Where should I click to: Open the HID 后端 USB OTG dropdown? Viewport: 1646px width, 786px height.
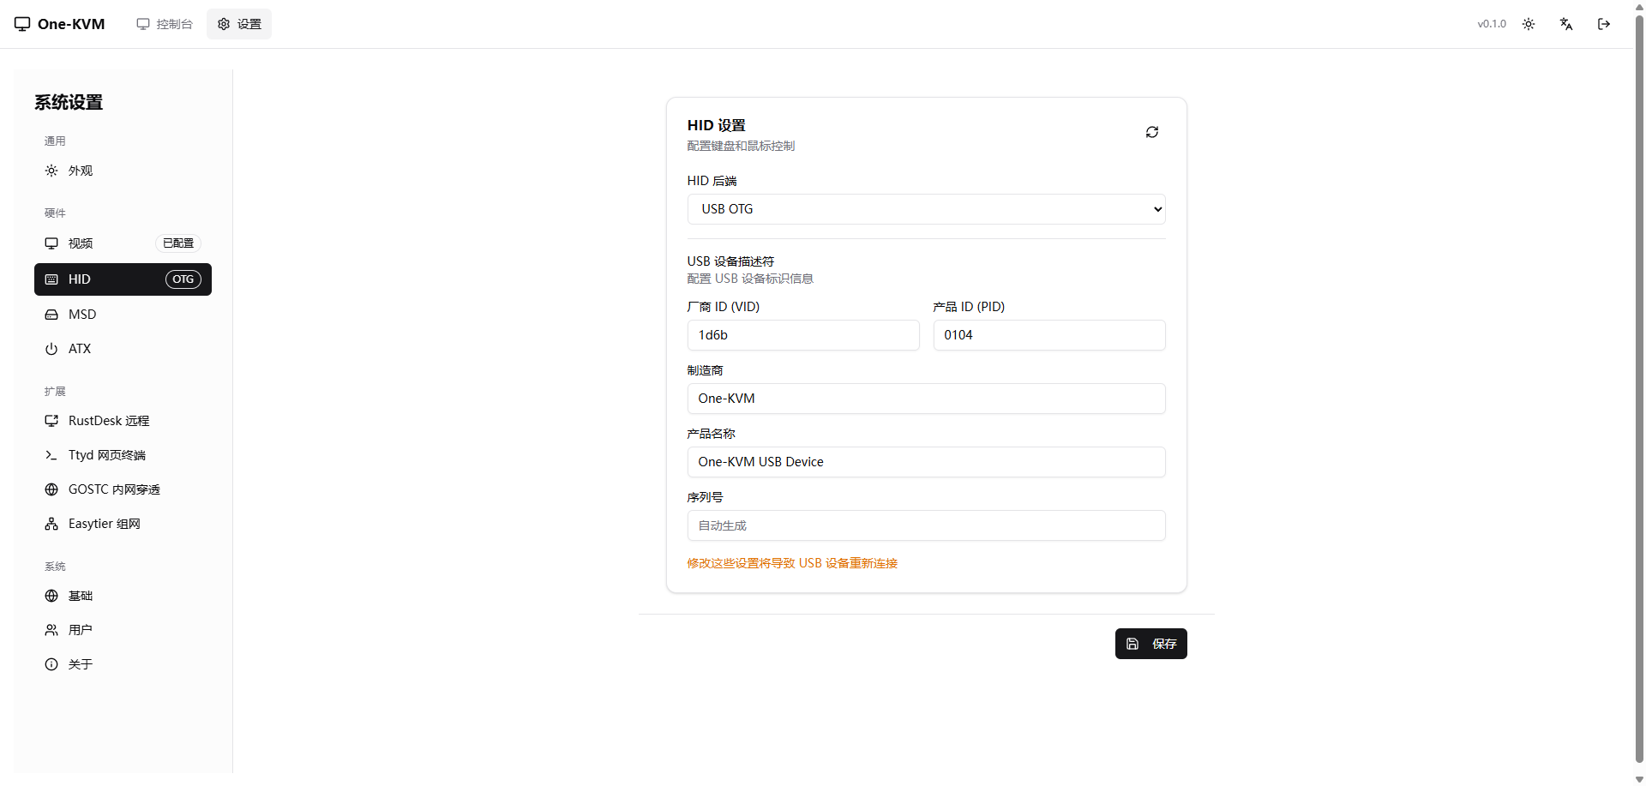coord(926,209)
